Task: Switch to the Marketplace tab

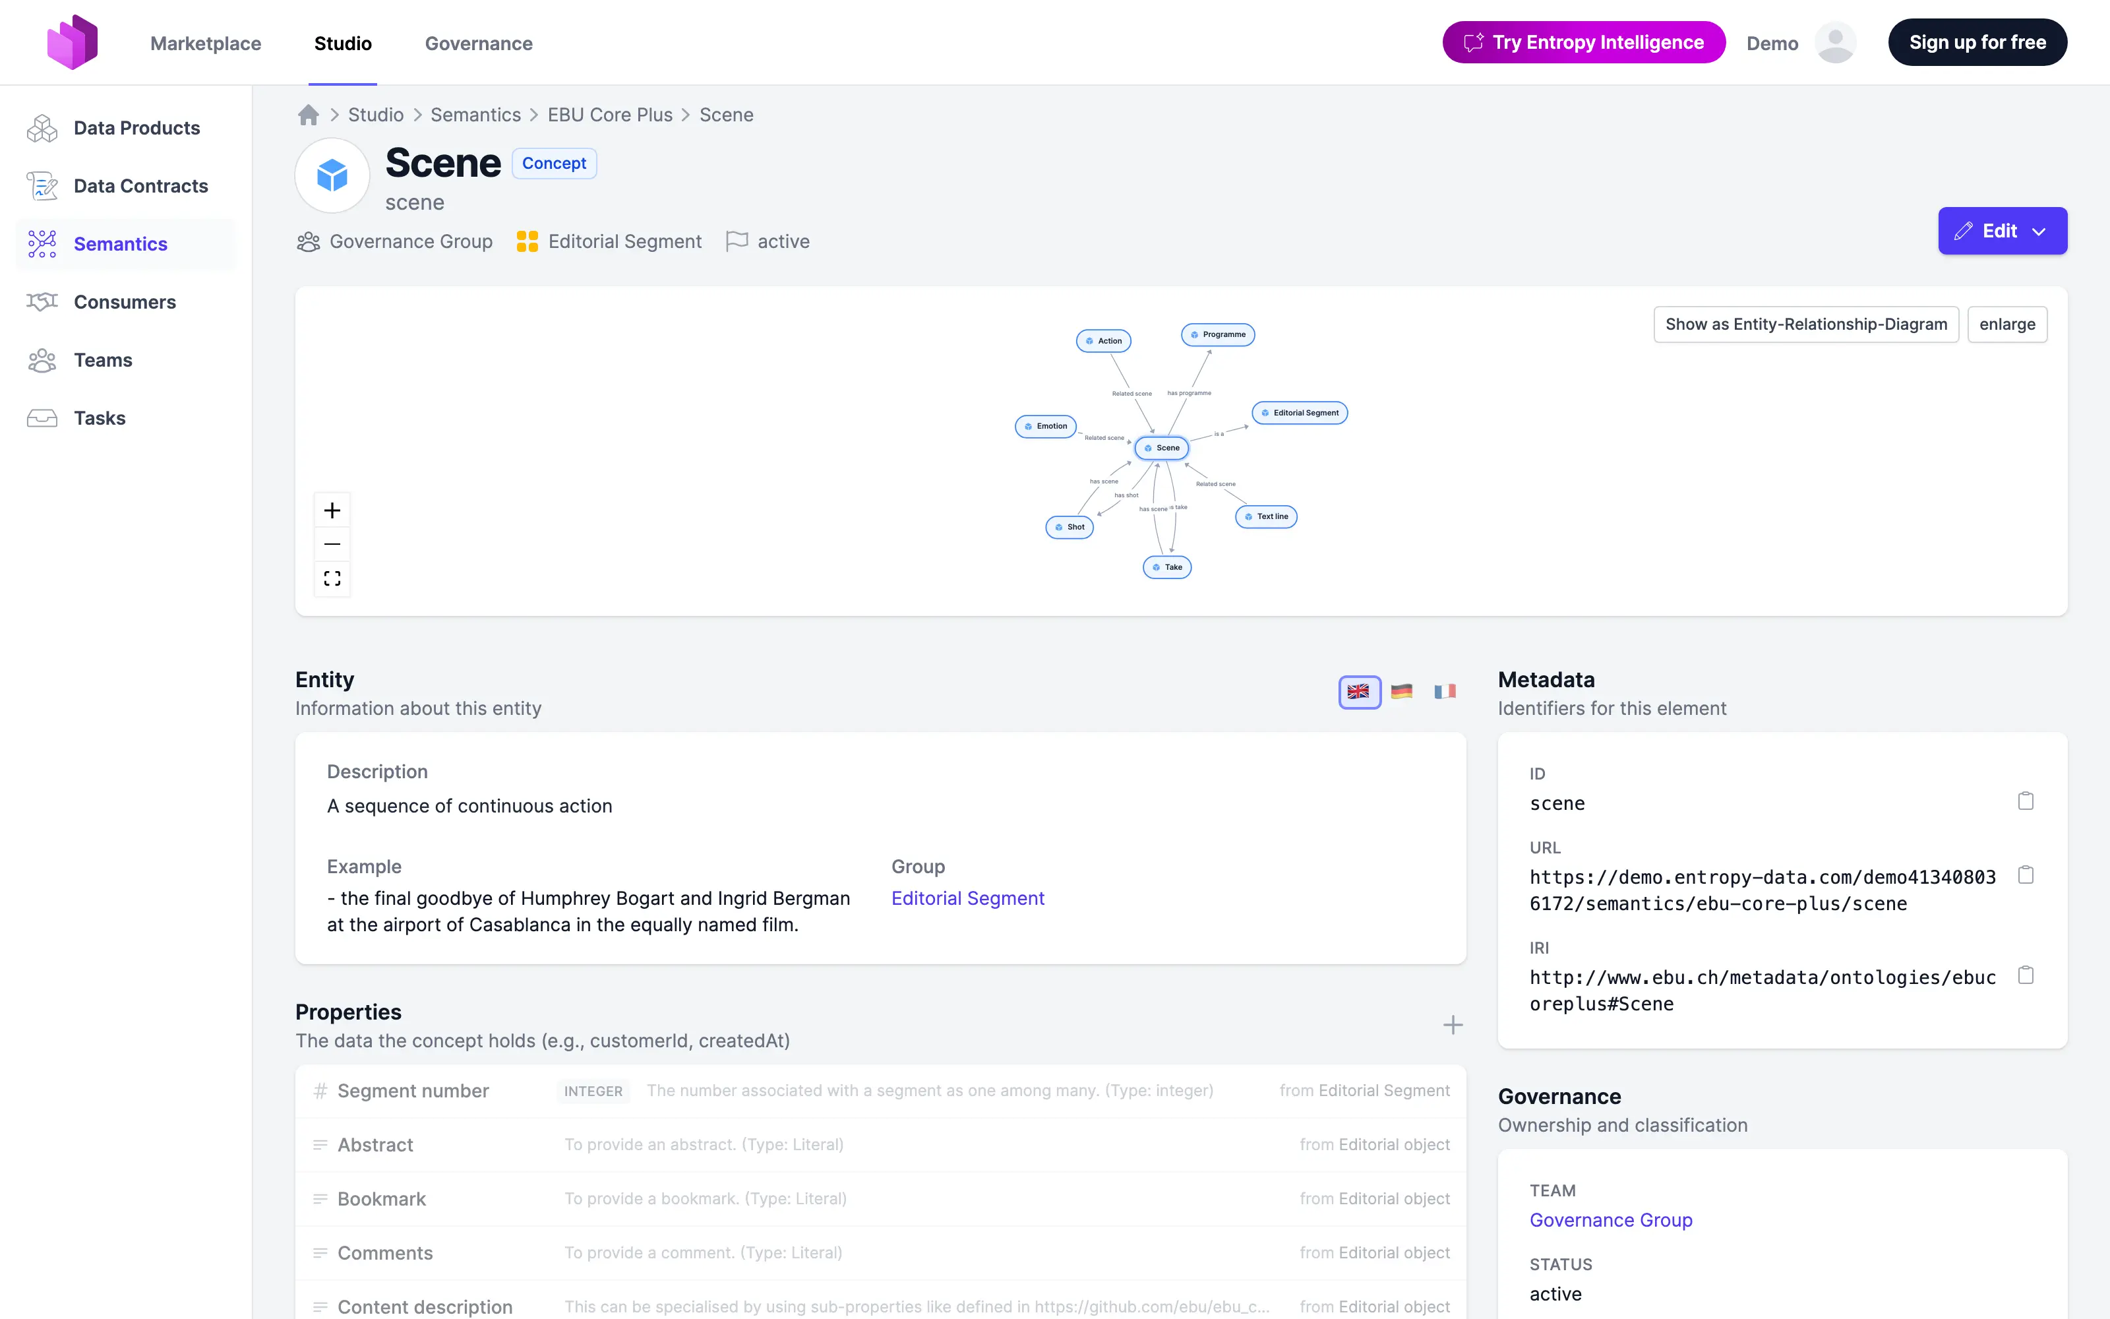Action: pos(206,43)
